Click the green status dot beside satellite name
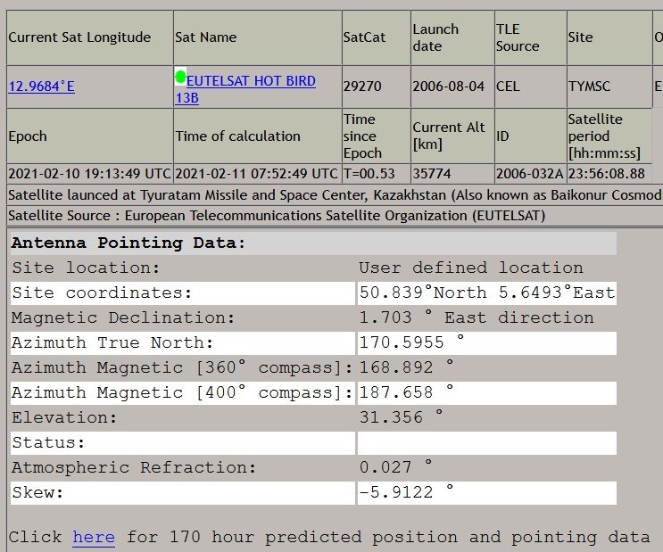663x552 pixels. coord(180,77)
